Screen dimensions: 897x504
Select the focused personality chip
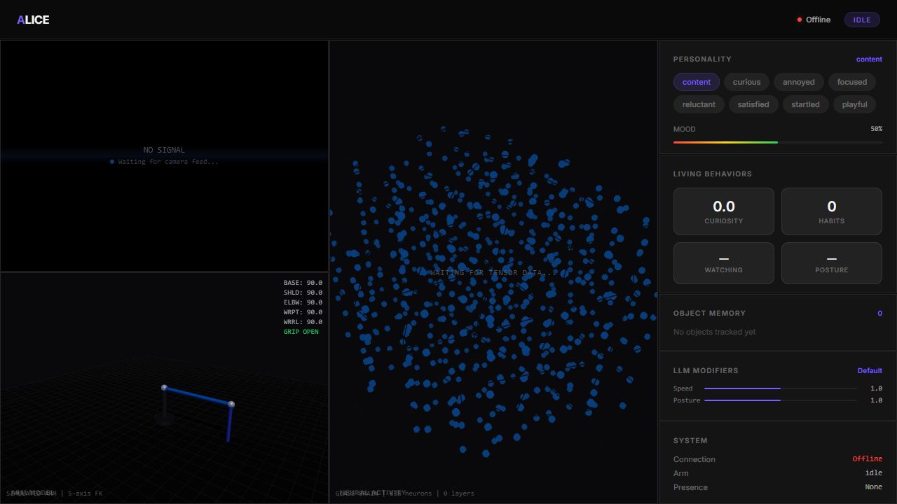(x=852, y=82)
